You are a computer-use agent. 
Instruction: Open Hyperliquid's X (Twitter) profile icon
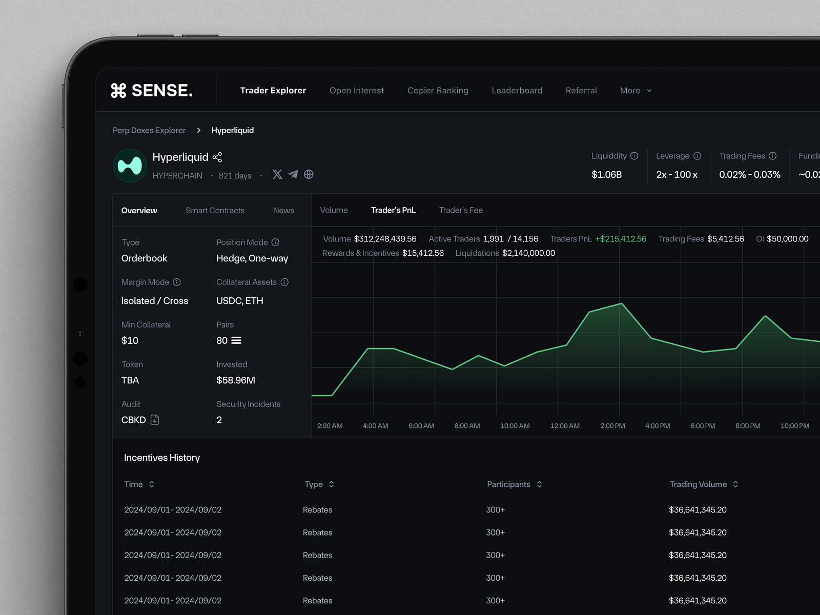[277, 175]
